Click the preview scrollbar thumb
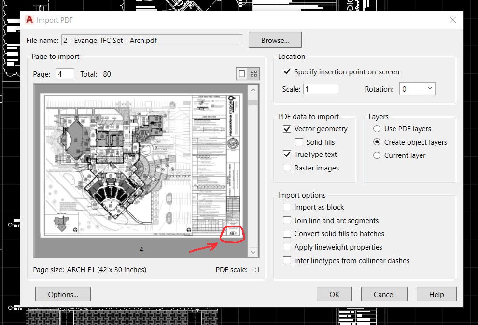The width and height of the screenshot is (478, 325). click(x=253, y=103)
